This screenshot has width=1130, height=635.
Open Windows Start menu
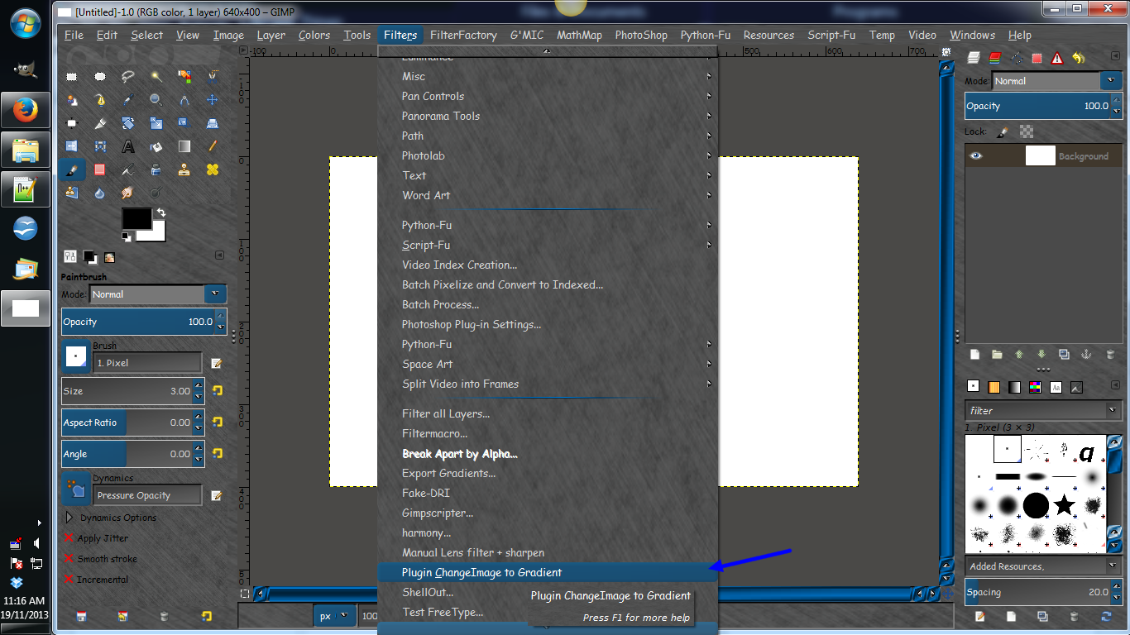click(26, 21)
